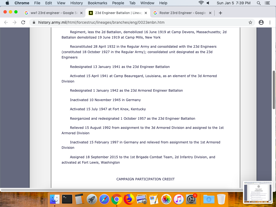
Task: Open the Bookmarks menu
Action: pos(97,3)
